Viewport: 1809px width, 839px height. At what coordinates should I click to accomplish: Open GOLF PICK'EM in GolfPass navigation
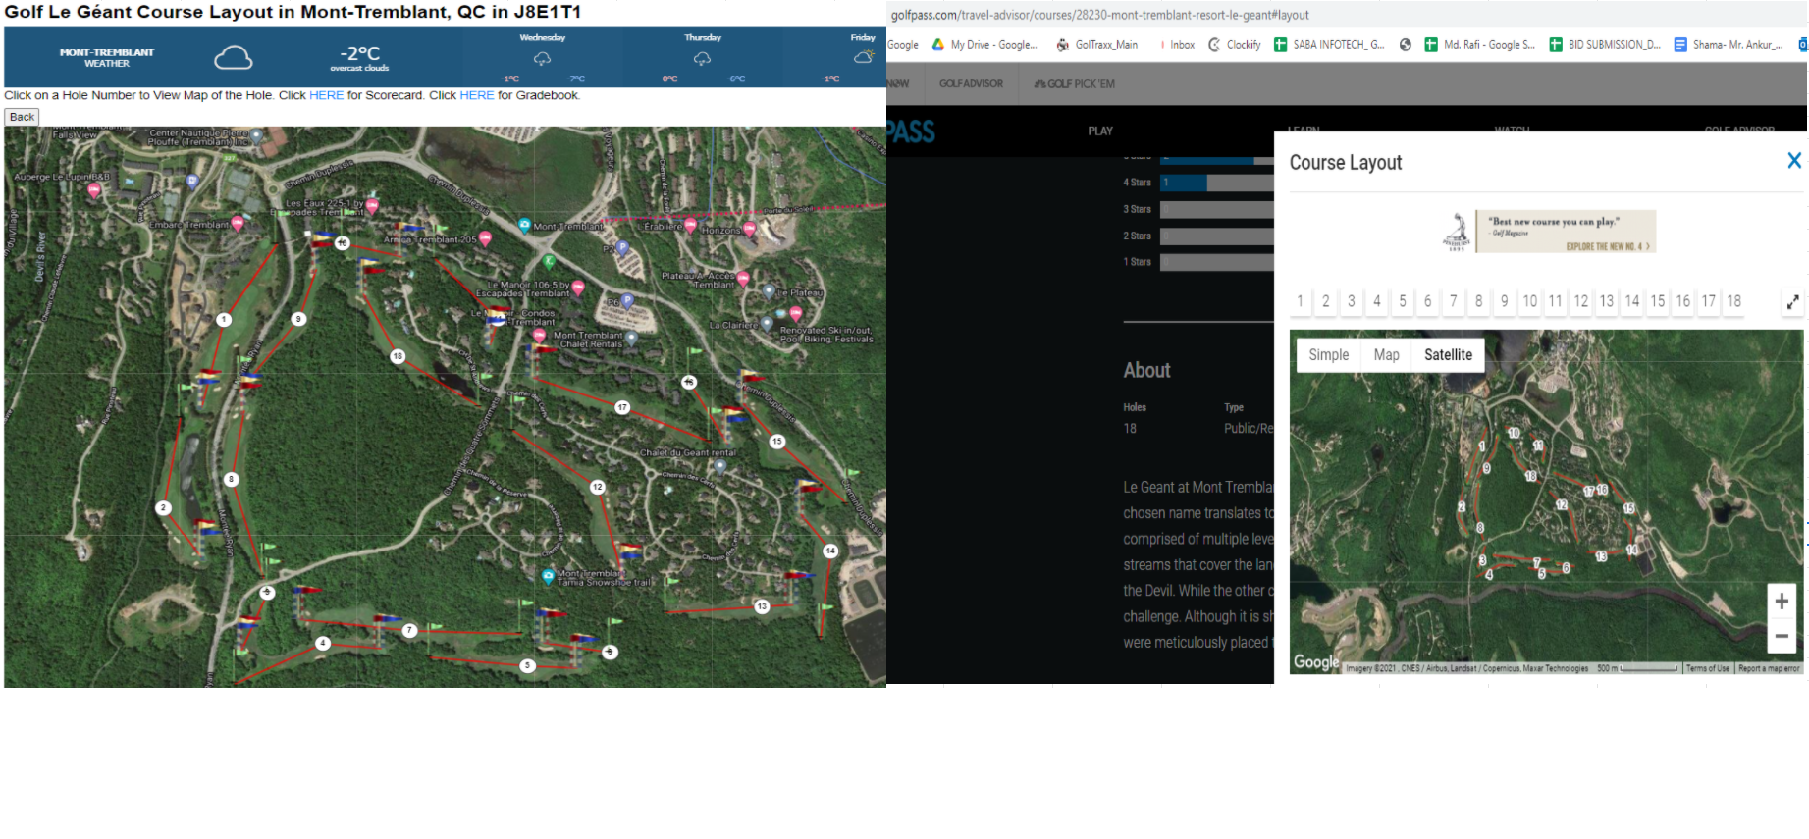pos(1075,84)
